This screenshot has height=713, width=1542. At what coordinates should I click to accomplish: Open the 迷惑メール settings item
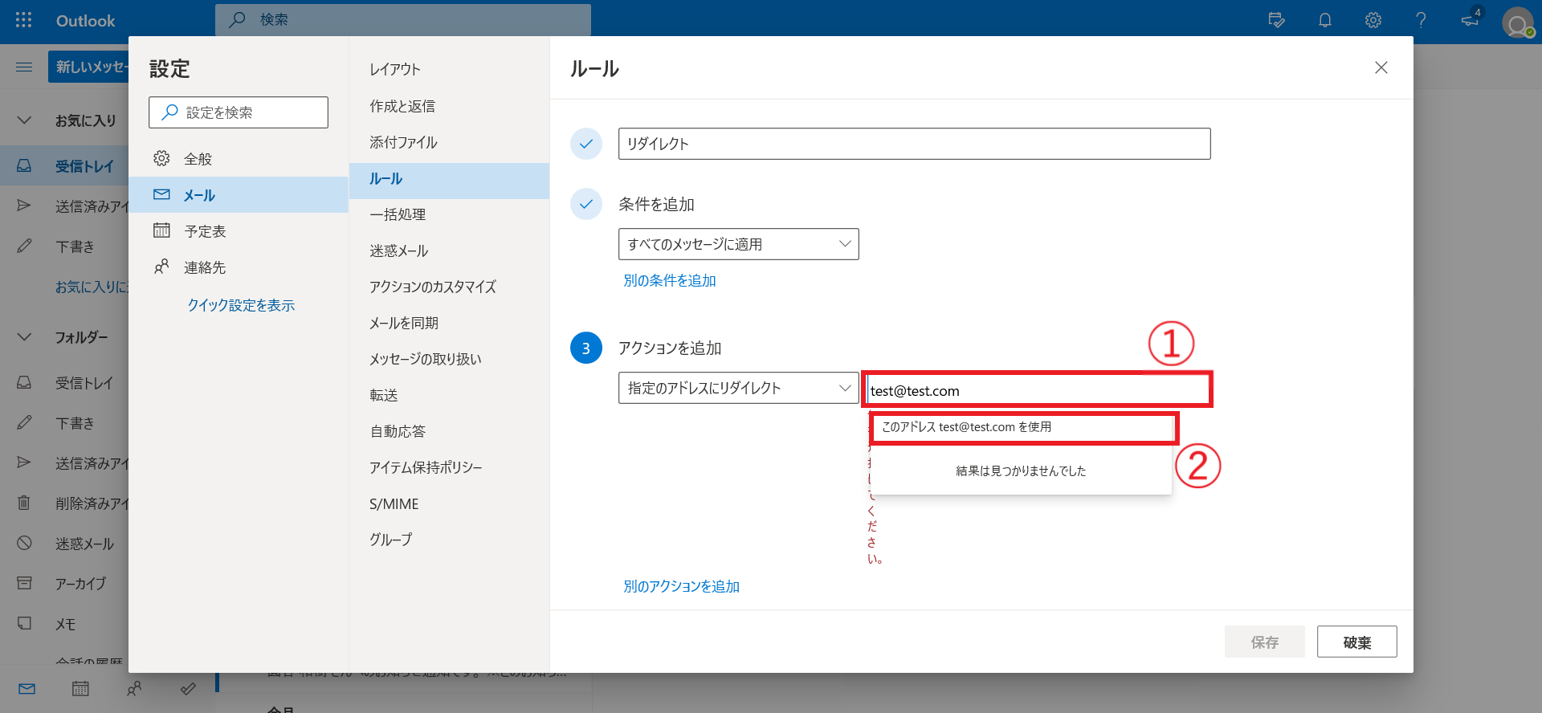(398, 251)
